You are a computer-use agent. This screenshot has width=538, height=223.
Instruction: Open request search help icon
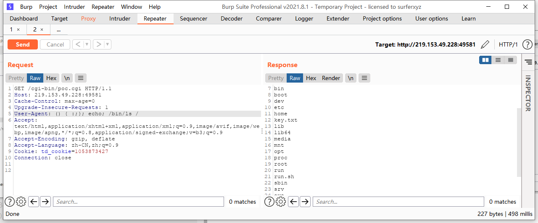[x=9, y=202]
